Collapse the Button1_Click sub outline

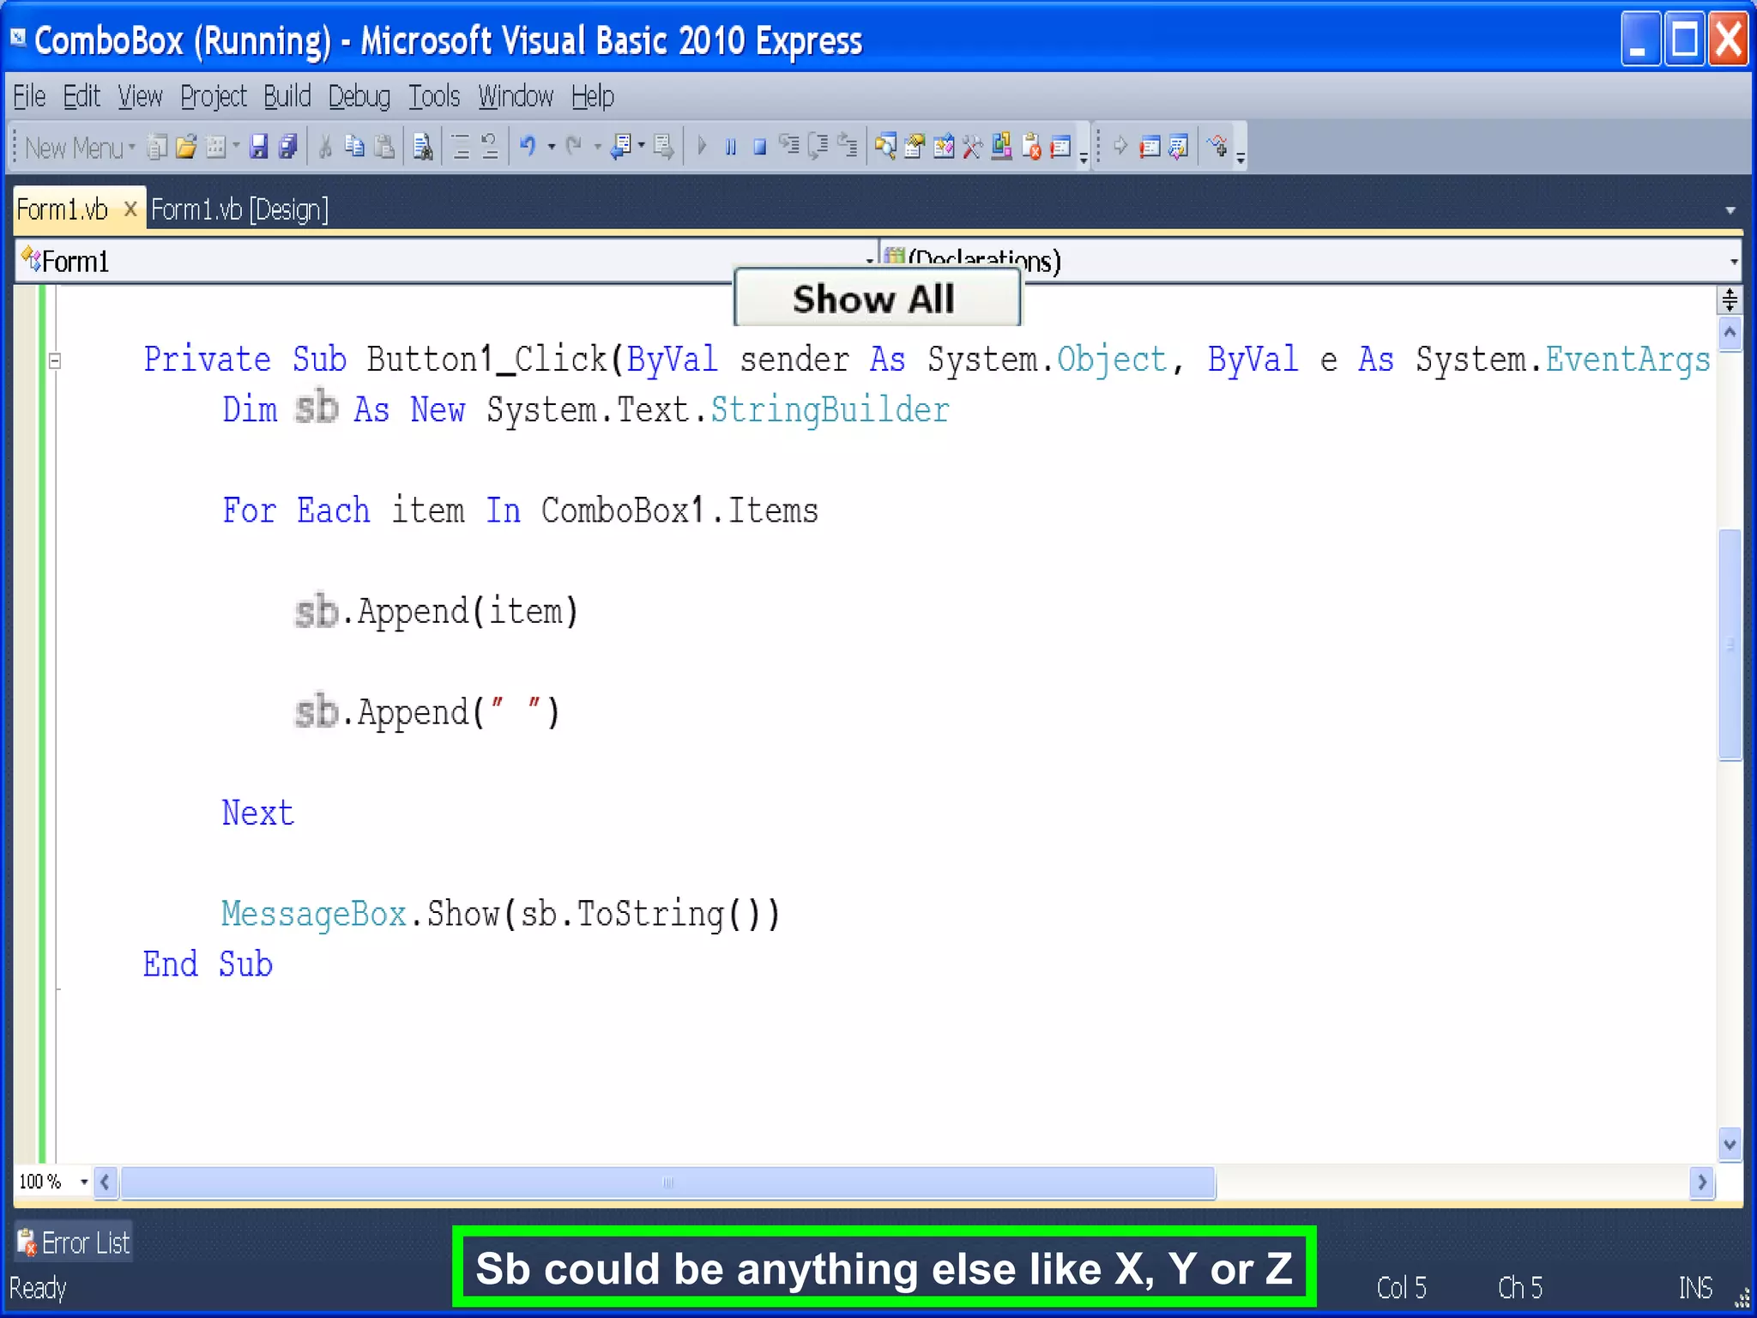tap(55, 361)
